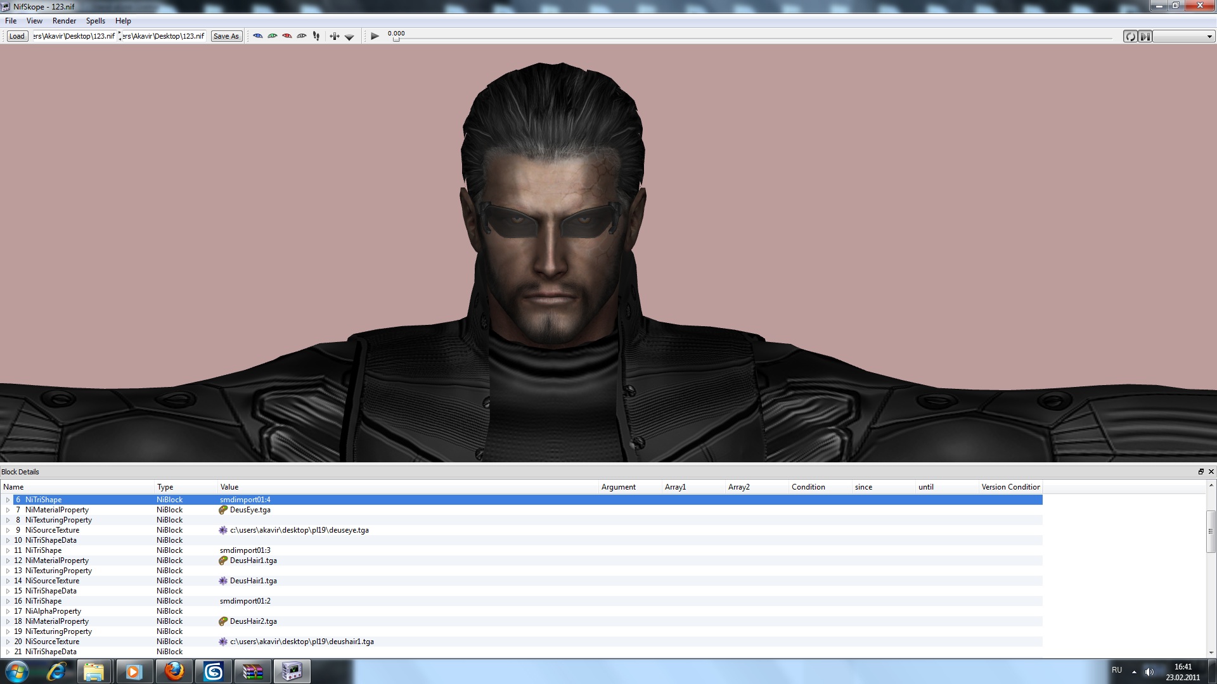Select row 20 NiSourceTexture
The image size is (1217, 684).
(522, 642)
